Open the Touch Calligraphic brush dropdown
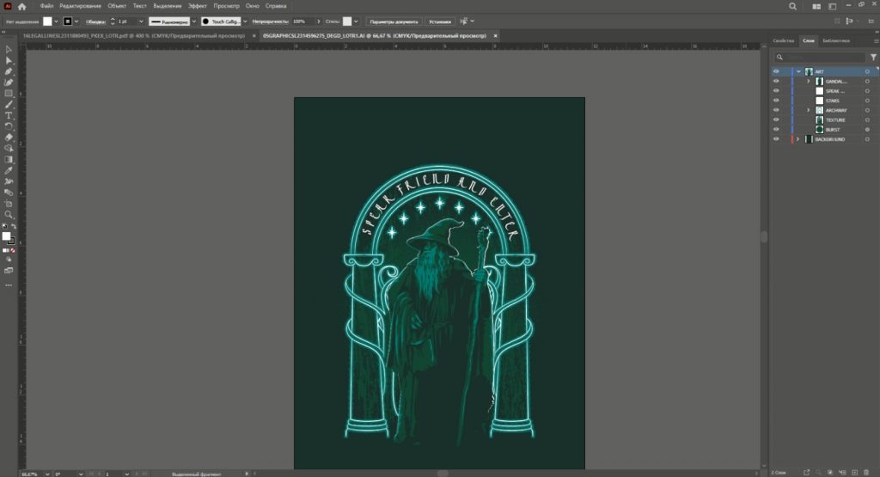Screen dimensions: 880x477 coord(244,21)
